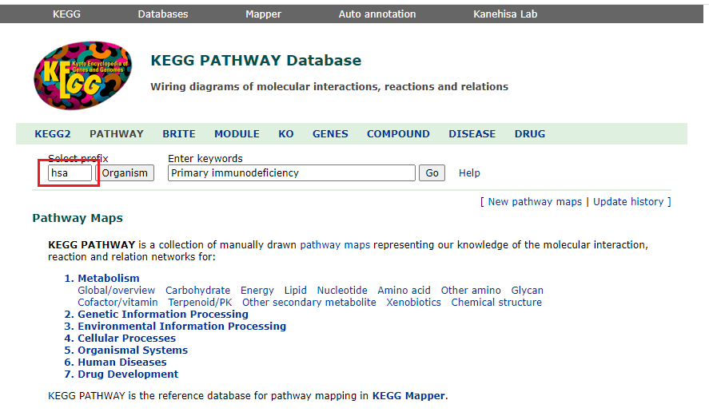Open the KEGG top navigation menu
This screenshot has height=412, width=709.
coord(66,14)
